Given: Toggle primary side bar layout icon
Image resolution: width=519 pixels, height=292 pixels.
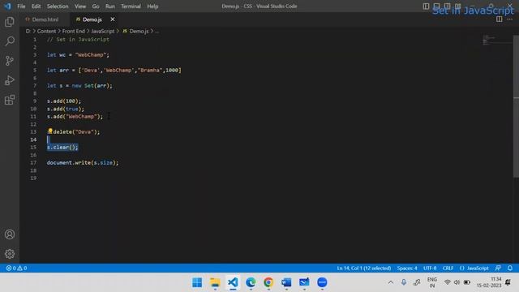Looking at the screenshot, I should (x=426, y=6).
